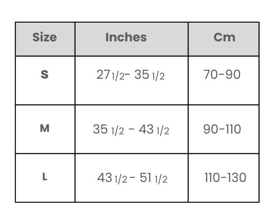Click the 43 at the start of the L row
This screenshot has height=216, width=274.
point(104,177)
